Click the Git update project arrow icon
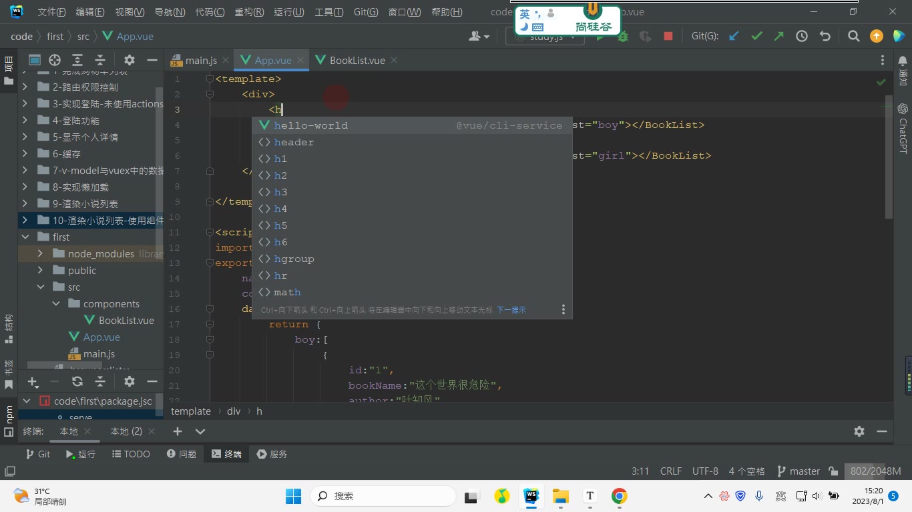Image resolution: width=912 pixels, height=512 pixels. 734,36
